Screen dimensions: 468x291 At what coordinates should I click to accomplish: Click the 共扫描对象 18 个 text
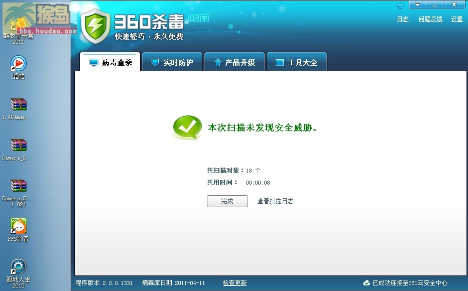coord(233,171)
